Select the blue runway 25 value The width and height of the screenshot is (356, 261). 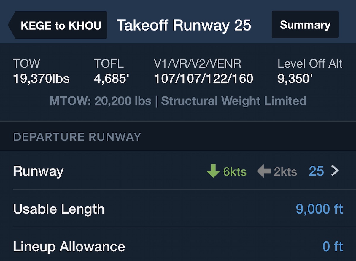pyautogui.click(x=316, y=171)
